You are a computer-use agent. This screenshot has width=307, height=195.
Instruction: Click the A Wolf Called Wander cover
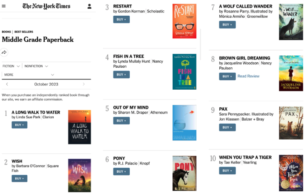(x=291, y=22)
